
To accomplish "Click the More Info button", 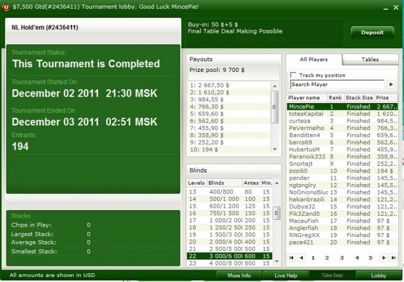I will [239, 276].
